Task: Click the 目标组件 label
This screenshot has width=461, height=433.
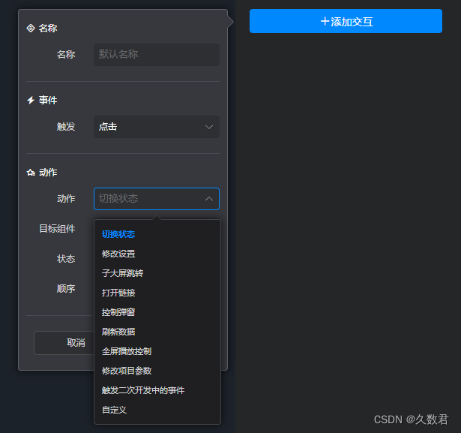Action: (57, 229)
